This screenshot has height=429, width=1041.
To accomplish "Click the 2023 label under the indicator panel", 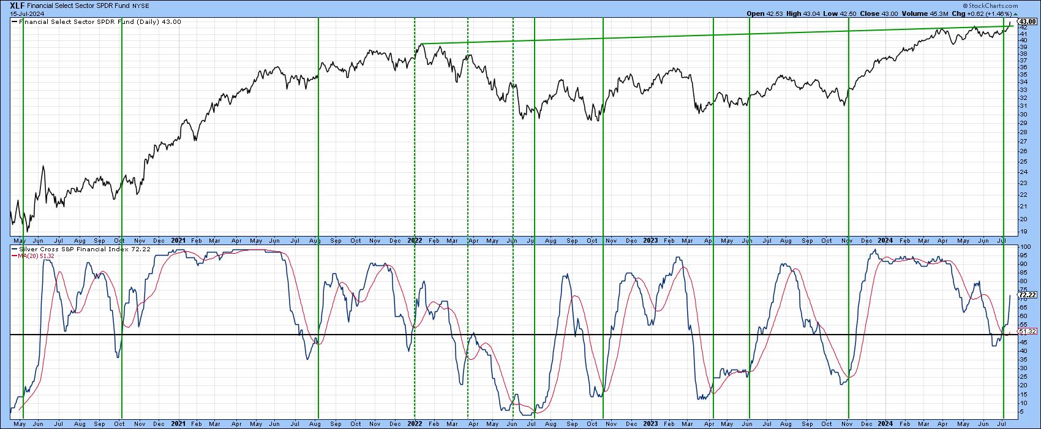I will pyautogui.click(x=650, y=424).
